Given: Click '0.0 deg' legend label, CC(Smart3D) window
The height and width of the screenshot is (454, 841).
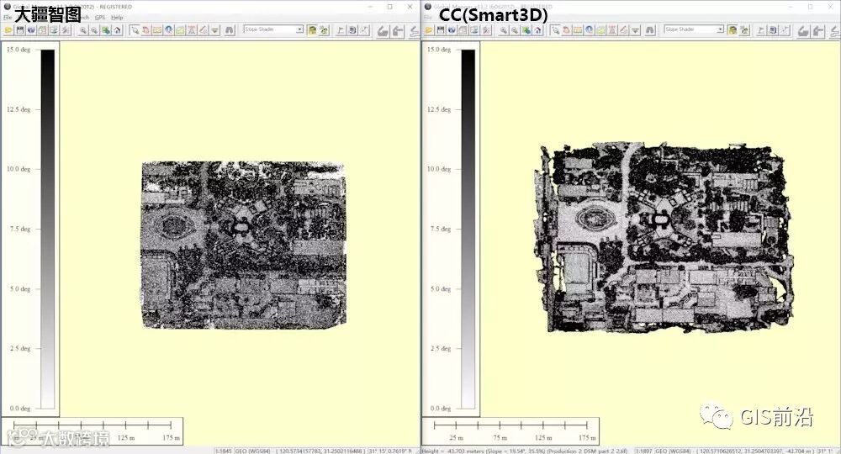Looking at the screenshot, I should 441,409.
